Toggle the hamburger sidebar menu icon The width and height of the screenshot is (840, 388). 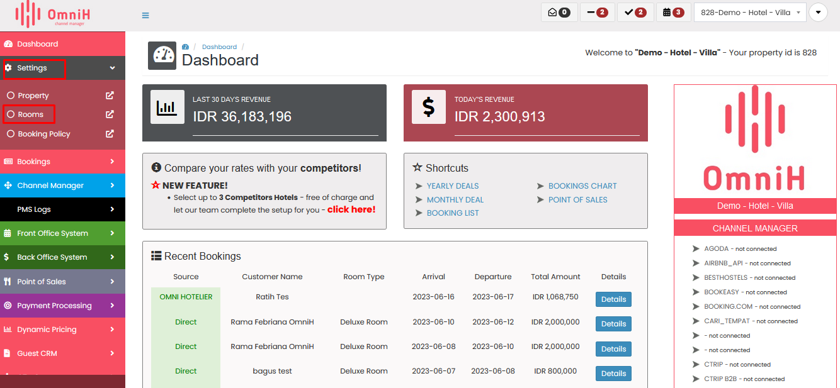[145, 16]
